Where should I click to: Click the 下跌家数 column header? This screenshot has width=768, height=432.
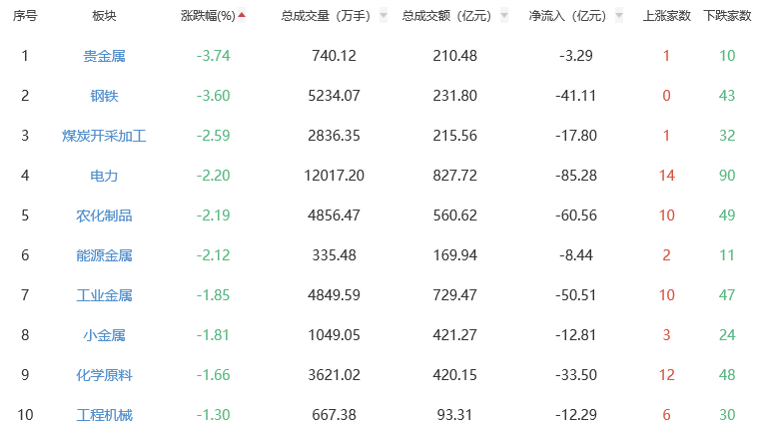pos(727,17)
